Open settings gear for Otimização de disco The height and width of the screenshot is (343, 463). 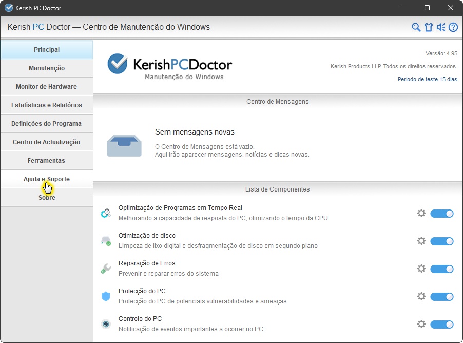pyautogui.click(x=421, y=241)
